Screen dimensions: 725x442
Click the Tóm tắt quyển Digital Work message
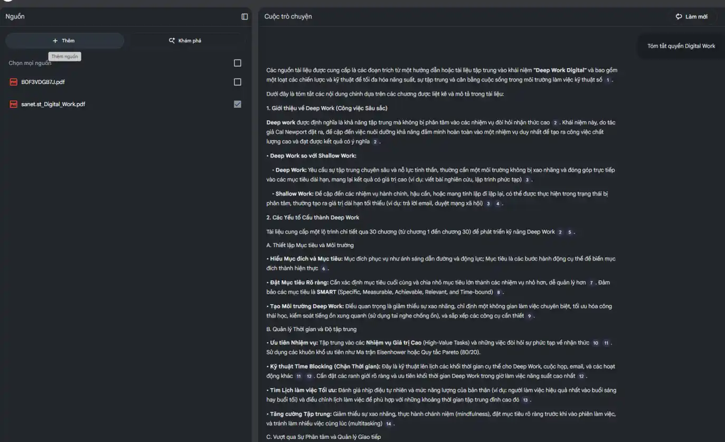681,46
